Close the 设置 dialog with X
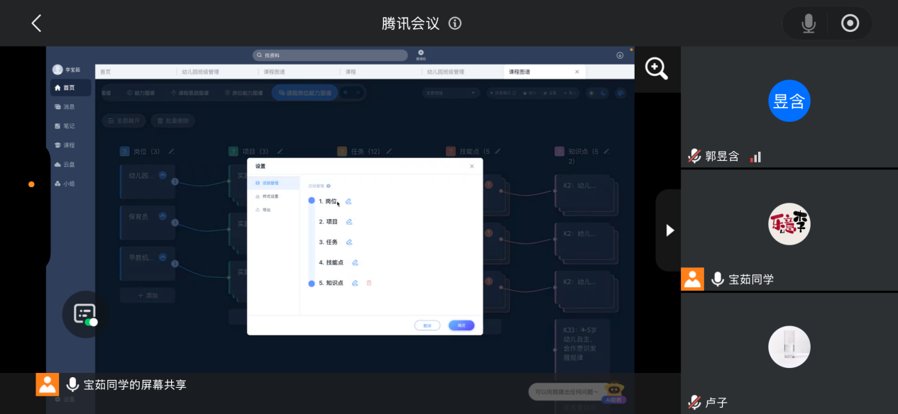 tap(472, 166)
